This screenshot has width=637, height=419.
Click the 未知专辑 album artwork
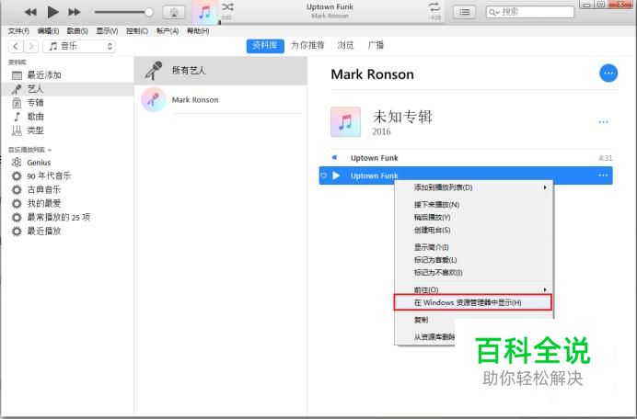345,121
